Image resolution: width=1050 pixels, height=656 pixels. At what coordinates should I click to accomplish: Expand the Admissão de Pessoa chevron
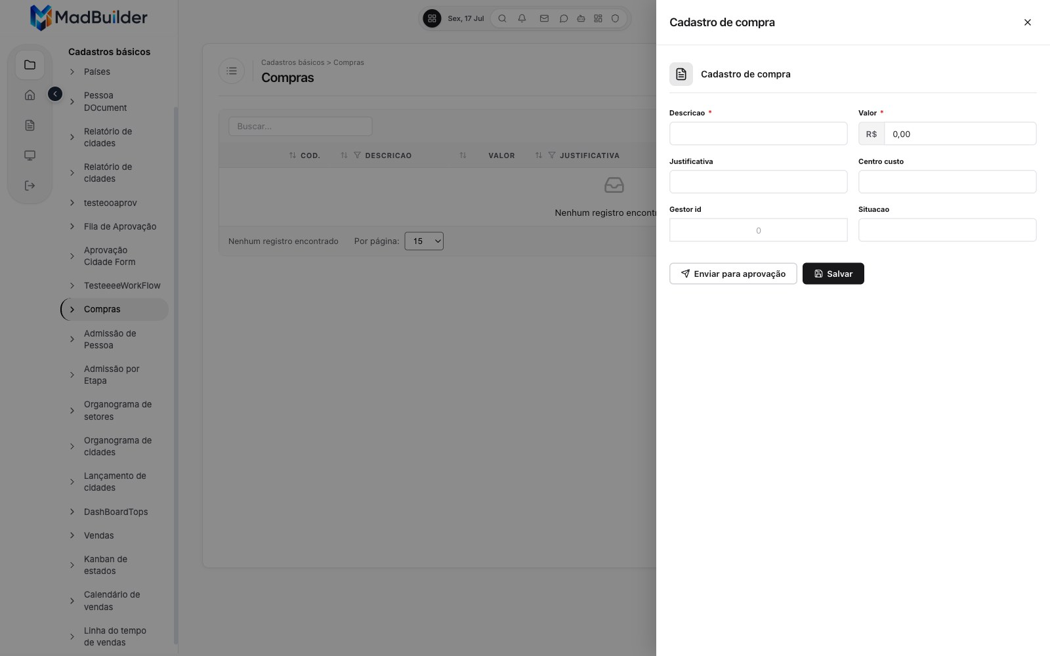[72, 339]
